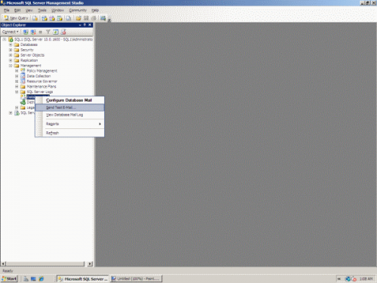Select the Policy Management tree item
Screen dimensions: 377x283
point(42,71)
